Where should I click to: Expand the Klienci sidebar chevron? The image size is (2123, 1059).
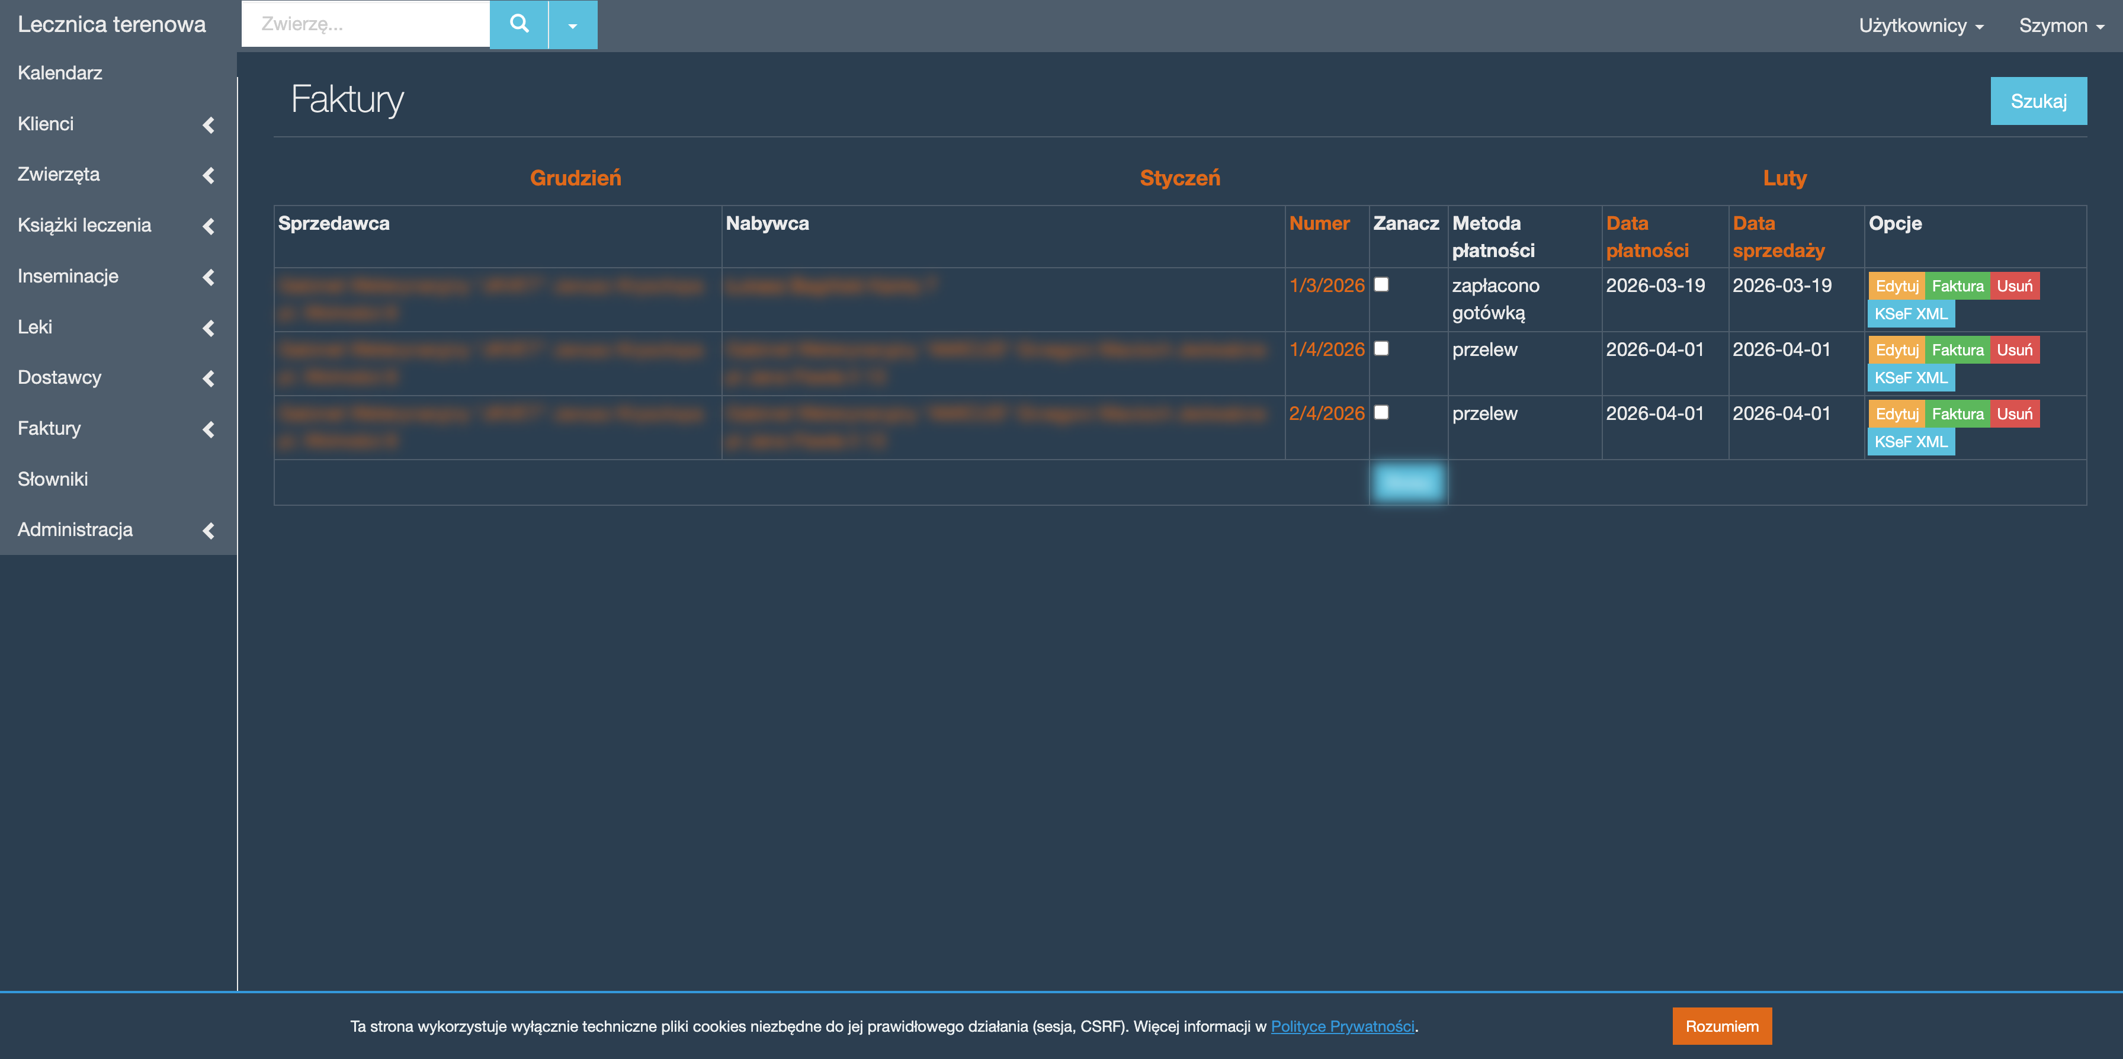pos(209,124)
